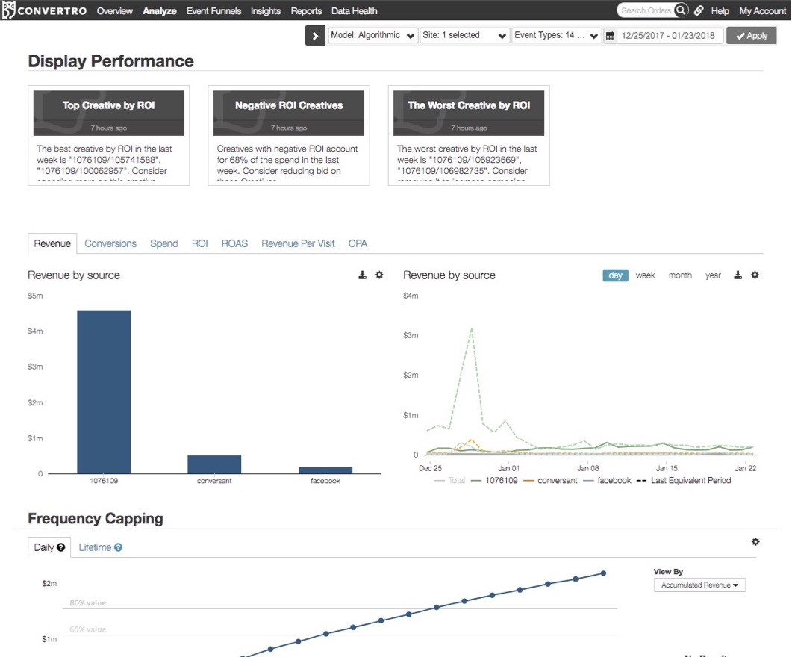
Task: Switch line chart to year granularity
Action: point(713,275)
